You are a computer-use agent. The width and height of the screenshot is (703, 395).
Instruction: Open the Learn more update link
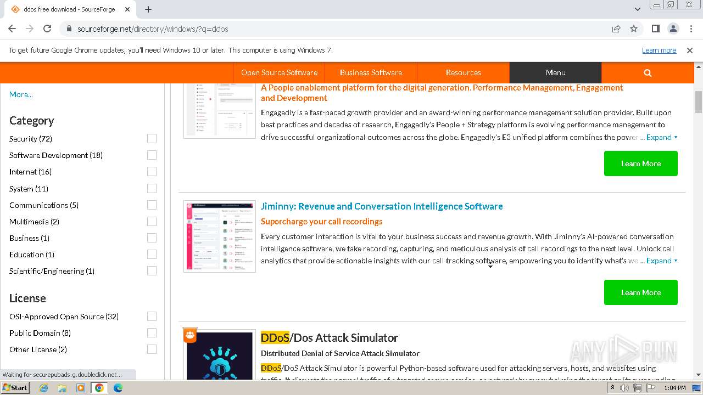click(659, 50)
